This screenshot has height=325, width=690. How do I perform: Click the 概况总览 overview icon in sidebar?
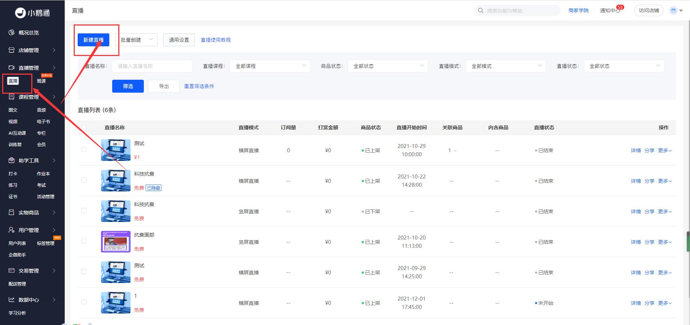point(12,33)
